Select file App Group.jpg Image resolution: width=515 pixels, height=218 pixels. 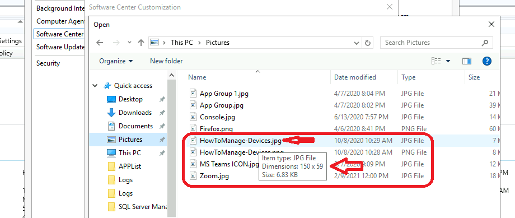[x=221, y=105]
